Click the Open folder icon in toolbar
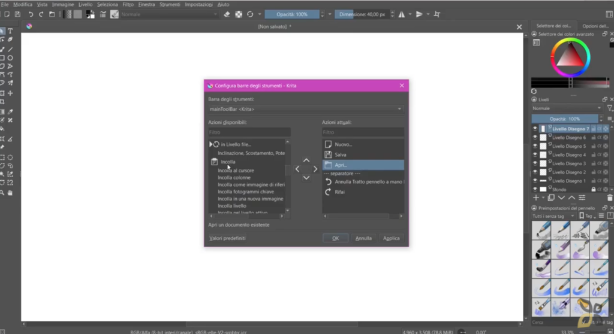The height and width of the screenshot is (334, 614). click(52, 14)
